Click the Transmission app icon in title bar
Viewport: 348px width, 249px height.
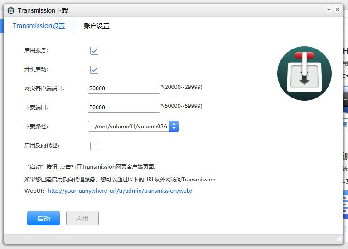coord(11,10)
